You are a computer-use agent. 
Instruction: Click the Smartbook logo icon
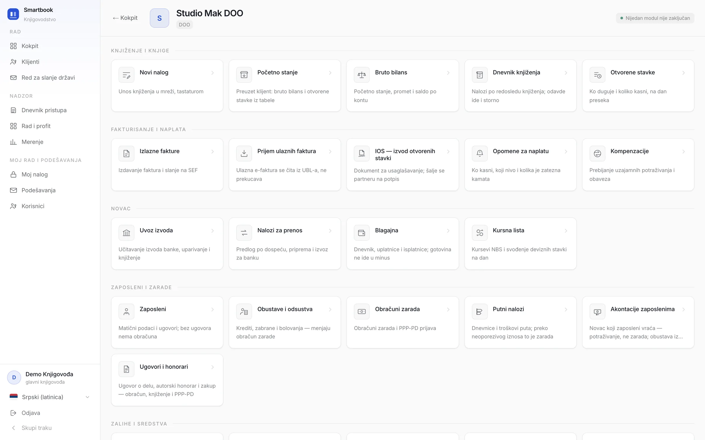(x=13, y=14)
